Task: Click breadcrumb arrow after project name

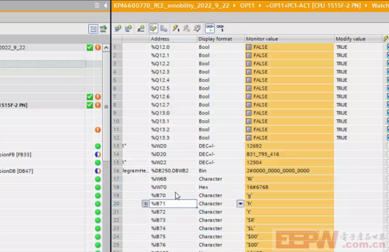Action: (x=234, y=6)
